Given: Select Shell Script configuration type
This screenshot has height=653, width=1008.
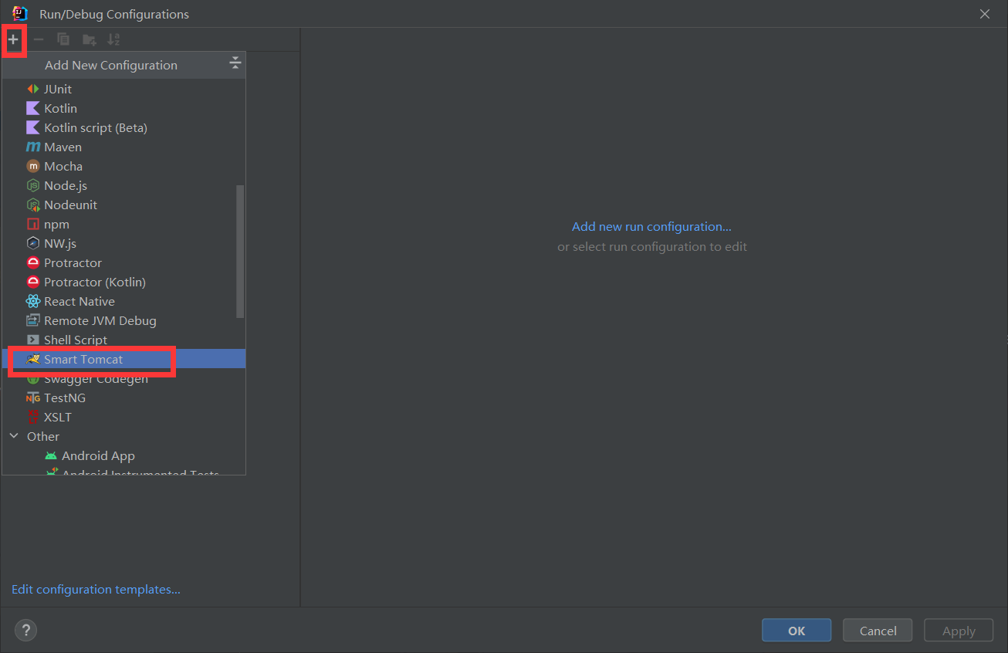Looking at the screenshot, I should 123,340.
